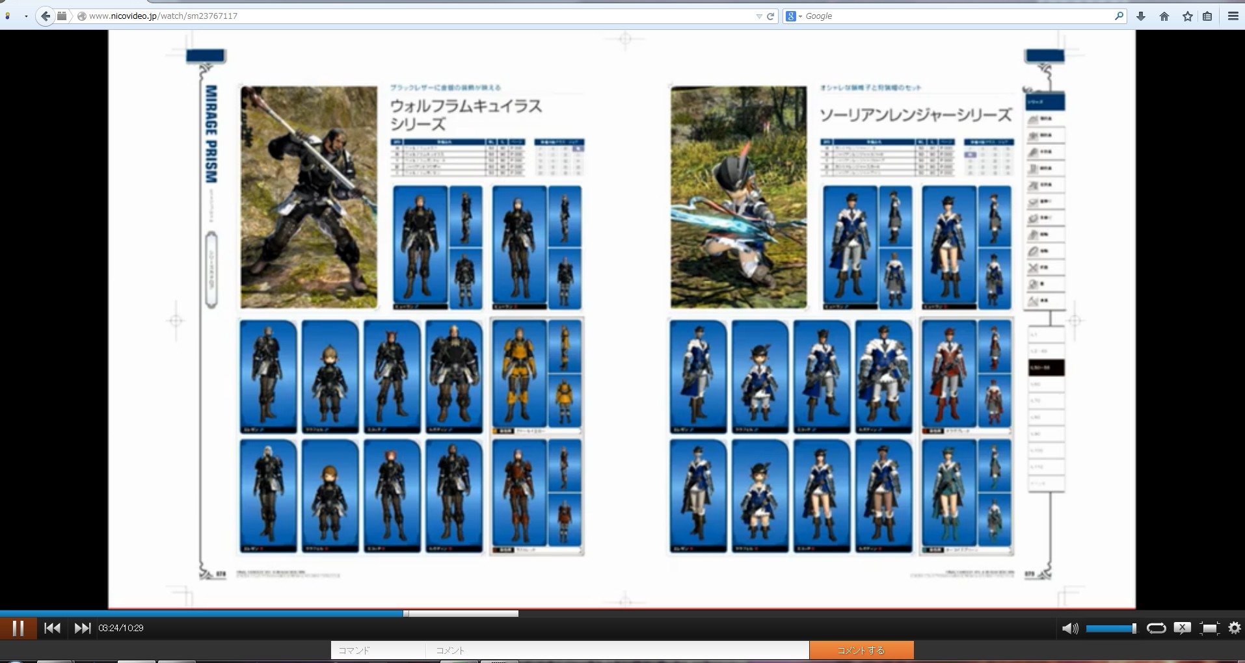This screenshot has height=663, width=1245.
Task: Open the address bar history dropdown
Action: click(758, 16)
